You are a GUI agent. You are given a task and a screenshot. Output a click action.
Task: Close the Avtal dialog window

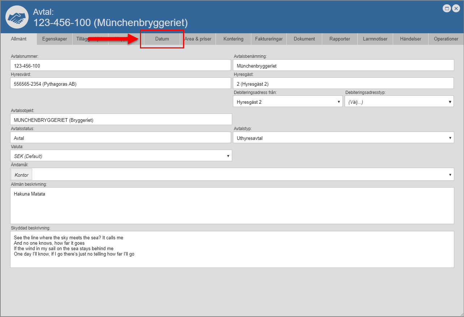coord(456,9)
